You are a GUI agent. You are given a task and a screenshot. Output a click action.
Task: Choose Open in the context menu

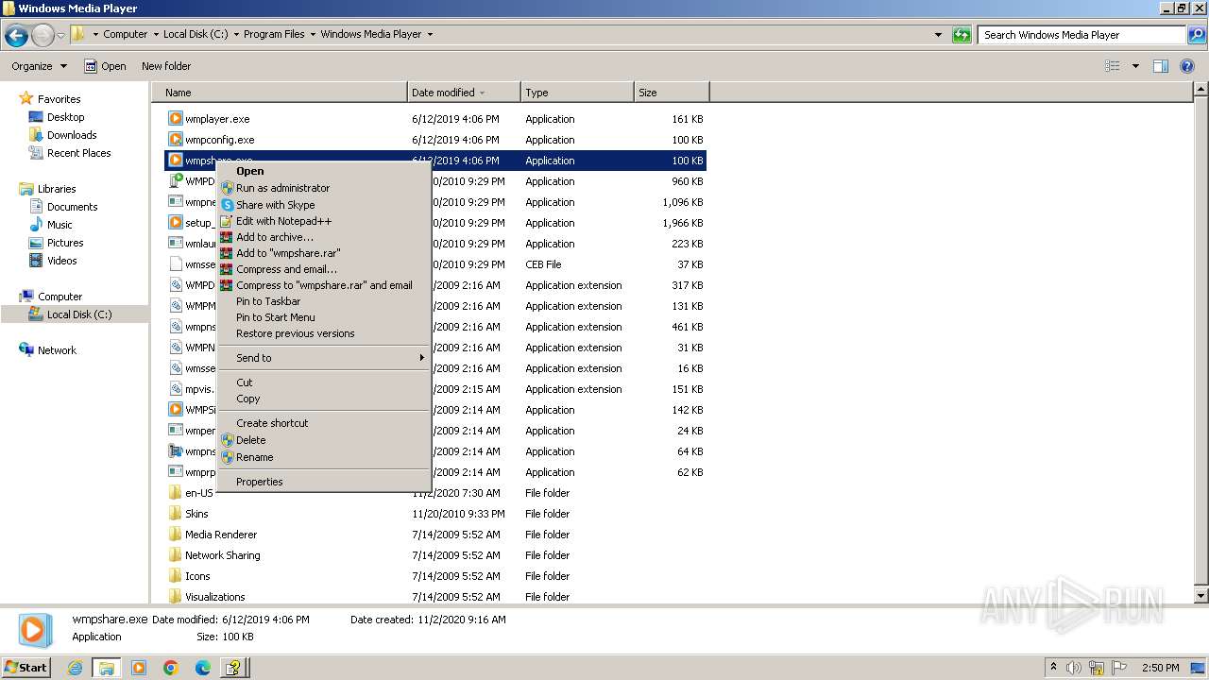[x=322, y=171]
